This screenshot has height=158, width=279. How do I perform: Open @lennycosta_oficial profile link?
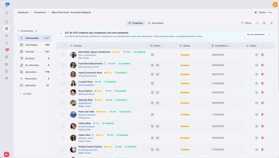tap(89, 67)
